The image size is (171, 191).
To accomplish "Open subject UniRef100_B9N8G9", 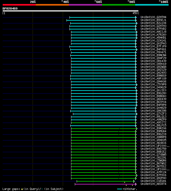I will pos(153,76).
